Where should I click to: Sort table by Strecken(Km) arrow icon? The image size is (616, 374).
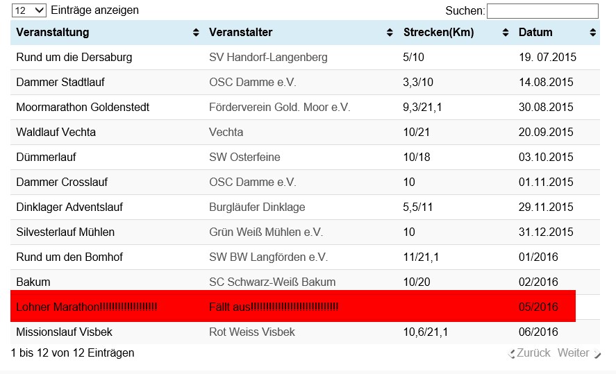click(x=505, y=33)
